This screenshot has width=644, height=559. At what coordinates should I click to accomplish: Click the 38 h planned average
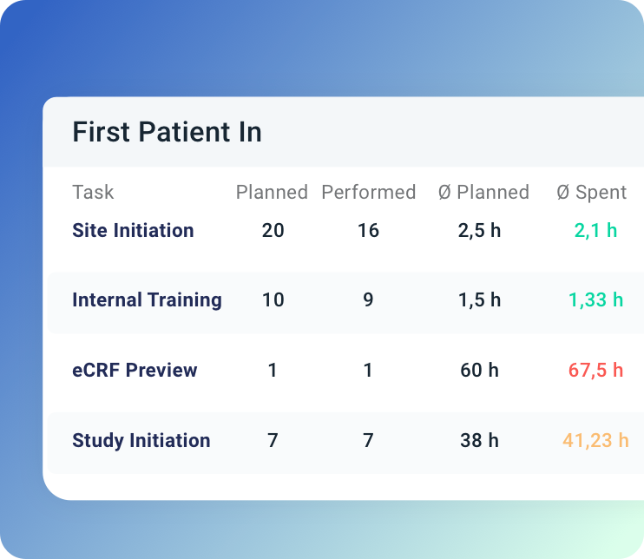click(x=479, y=441)
